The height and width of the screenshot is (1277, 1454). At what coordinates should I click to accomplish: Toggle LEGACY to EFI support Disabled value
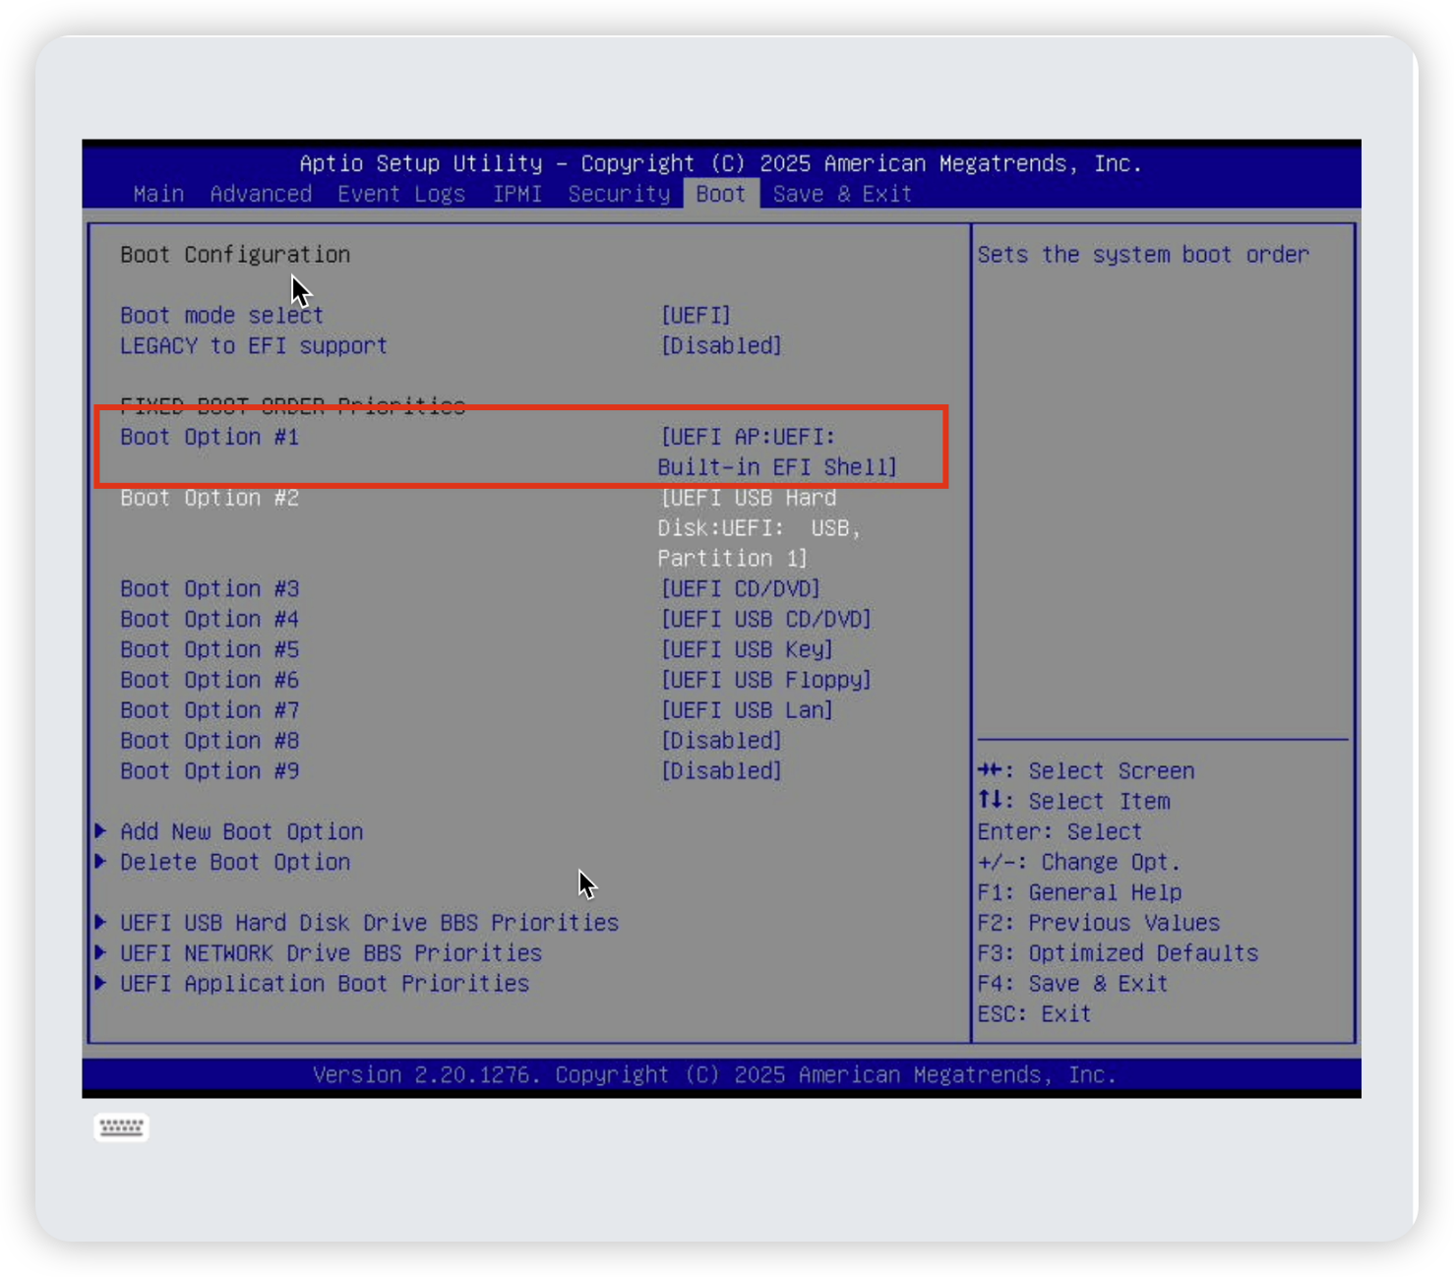(721, 346)
